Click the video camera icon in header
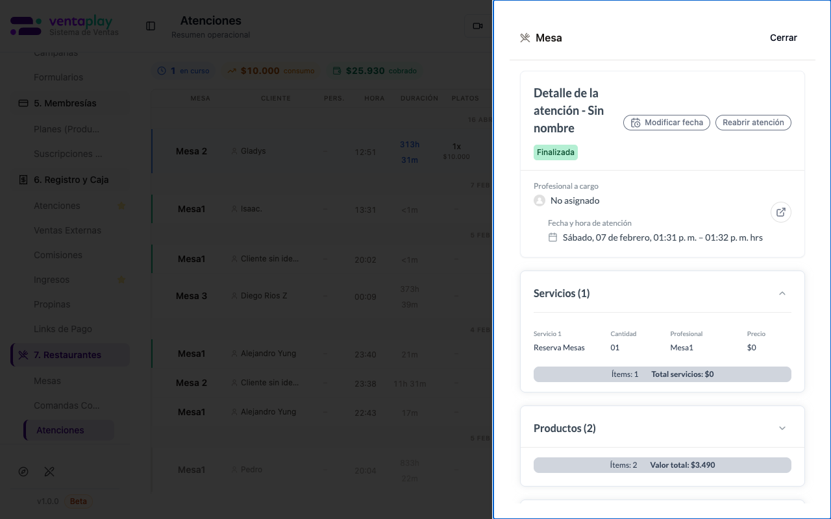The width and height of the screenshot is (831, 519). [x=478, y=26]
